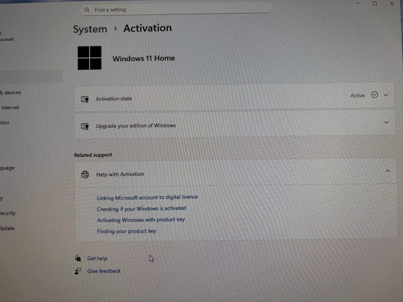Select the 'ccount' sidebar item

(x=7, y=39)
